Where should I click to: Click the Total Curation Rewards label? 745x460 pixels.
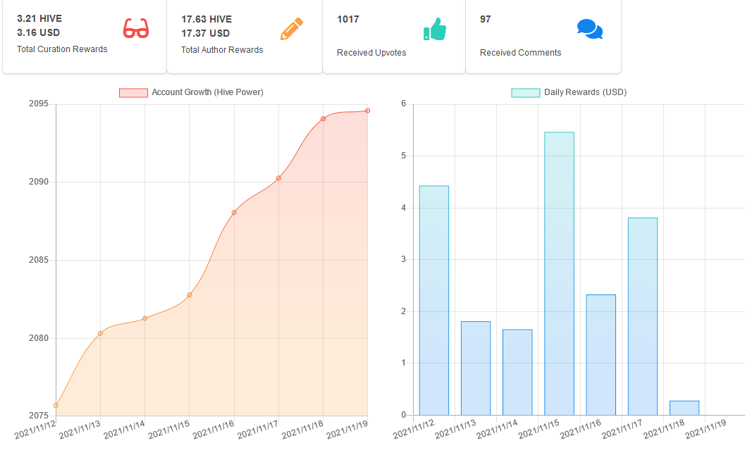pyautogui.click(x=62, y=49)
